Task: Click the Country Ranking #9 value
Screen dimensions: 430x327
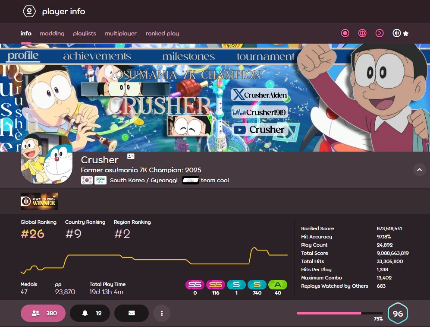Action: (x=73, y=234)
